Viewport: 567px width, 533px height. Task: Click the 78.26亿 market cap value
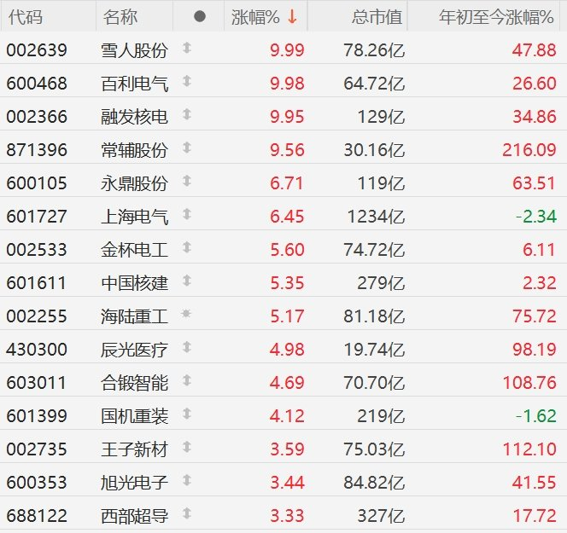coord(374,50)
